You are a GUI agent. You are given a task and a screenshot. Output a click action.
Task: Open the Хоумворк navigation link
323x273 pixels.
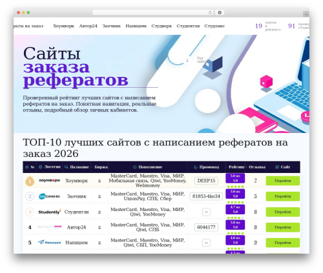(x=63, y=26)
